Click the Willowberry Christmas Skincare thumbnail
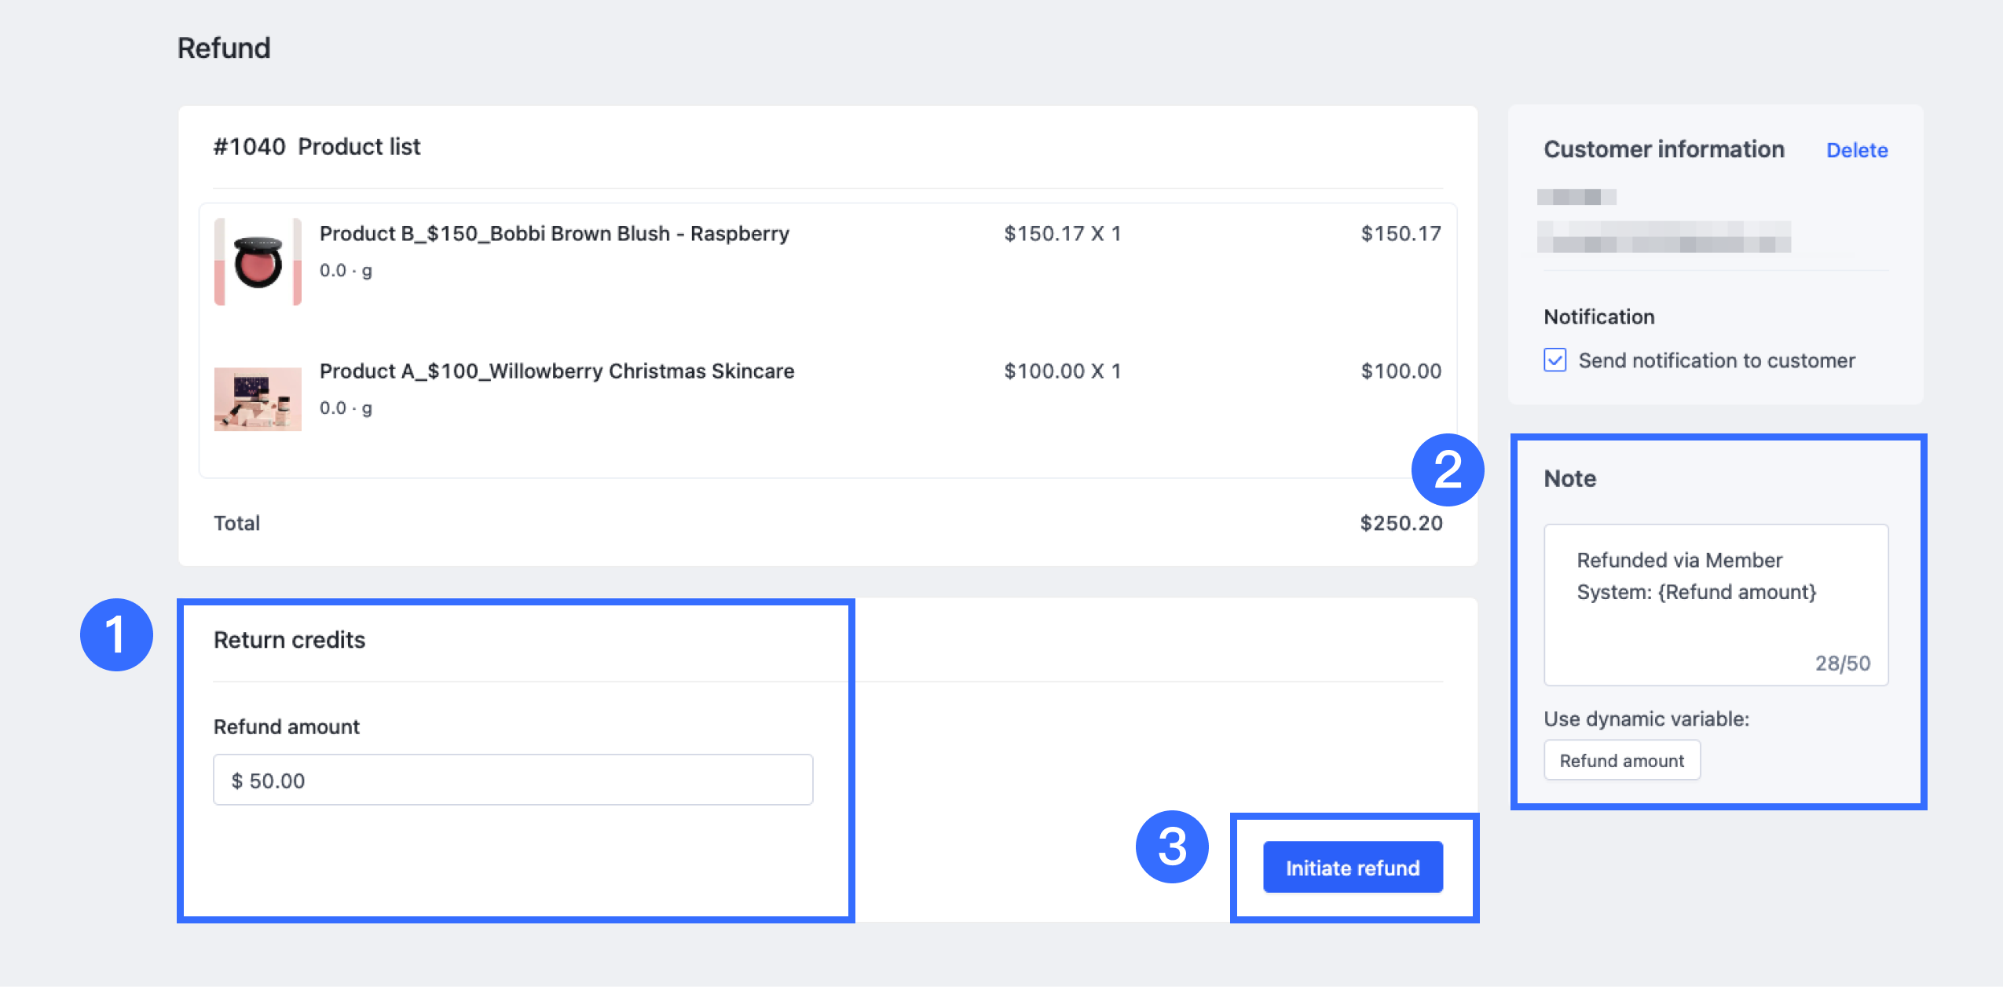 [x=258, y=399]
